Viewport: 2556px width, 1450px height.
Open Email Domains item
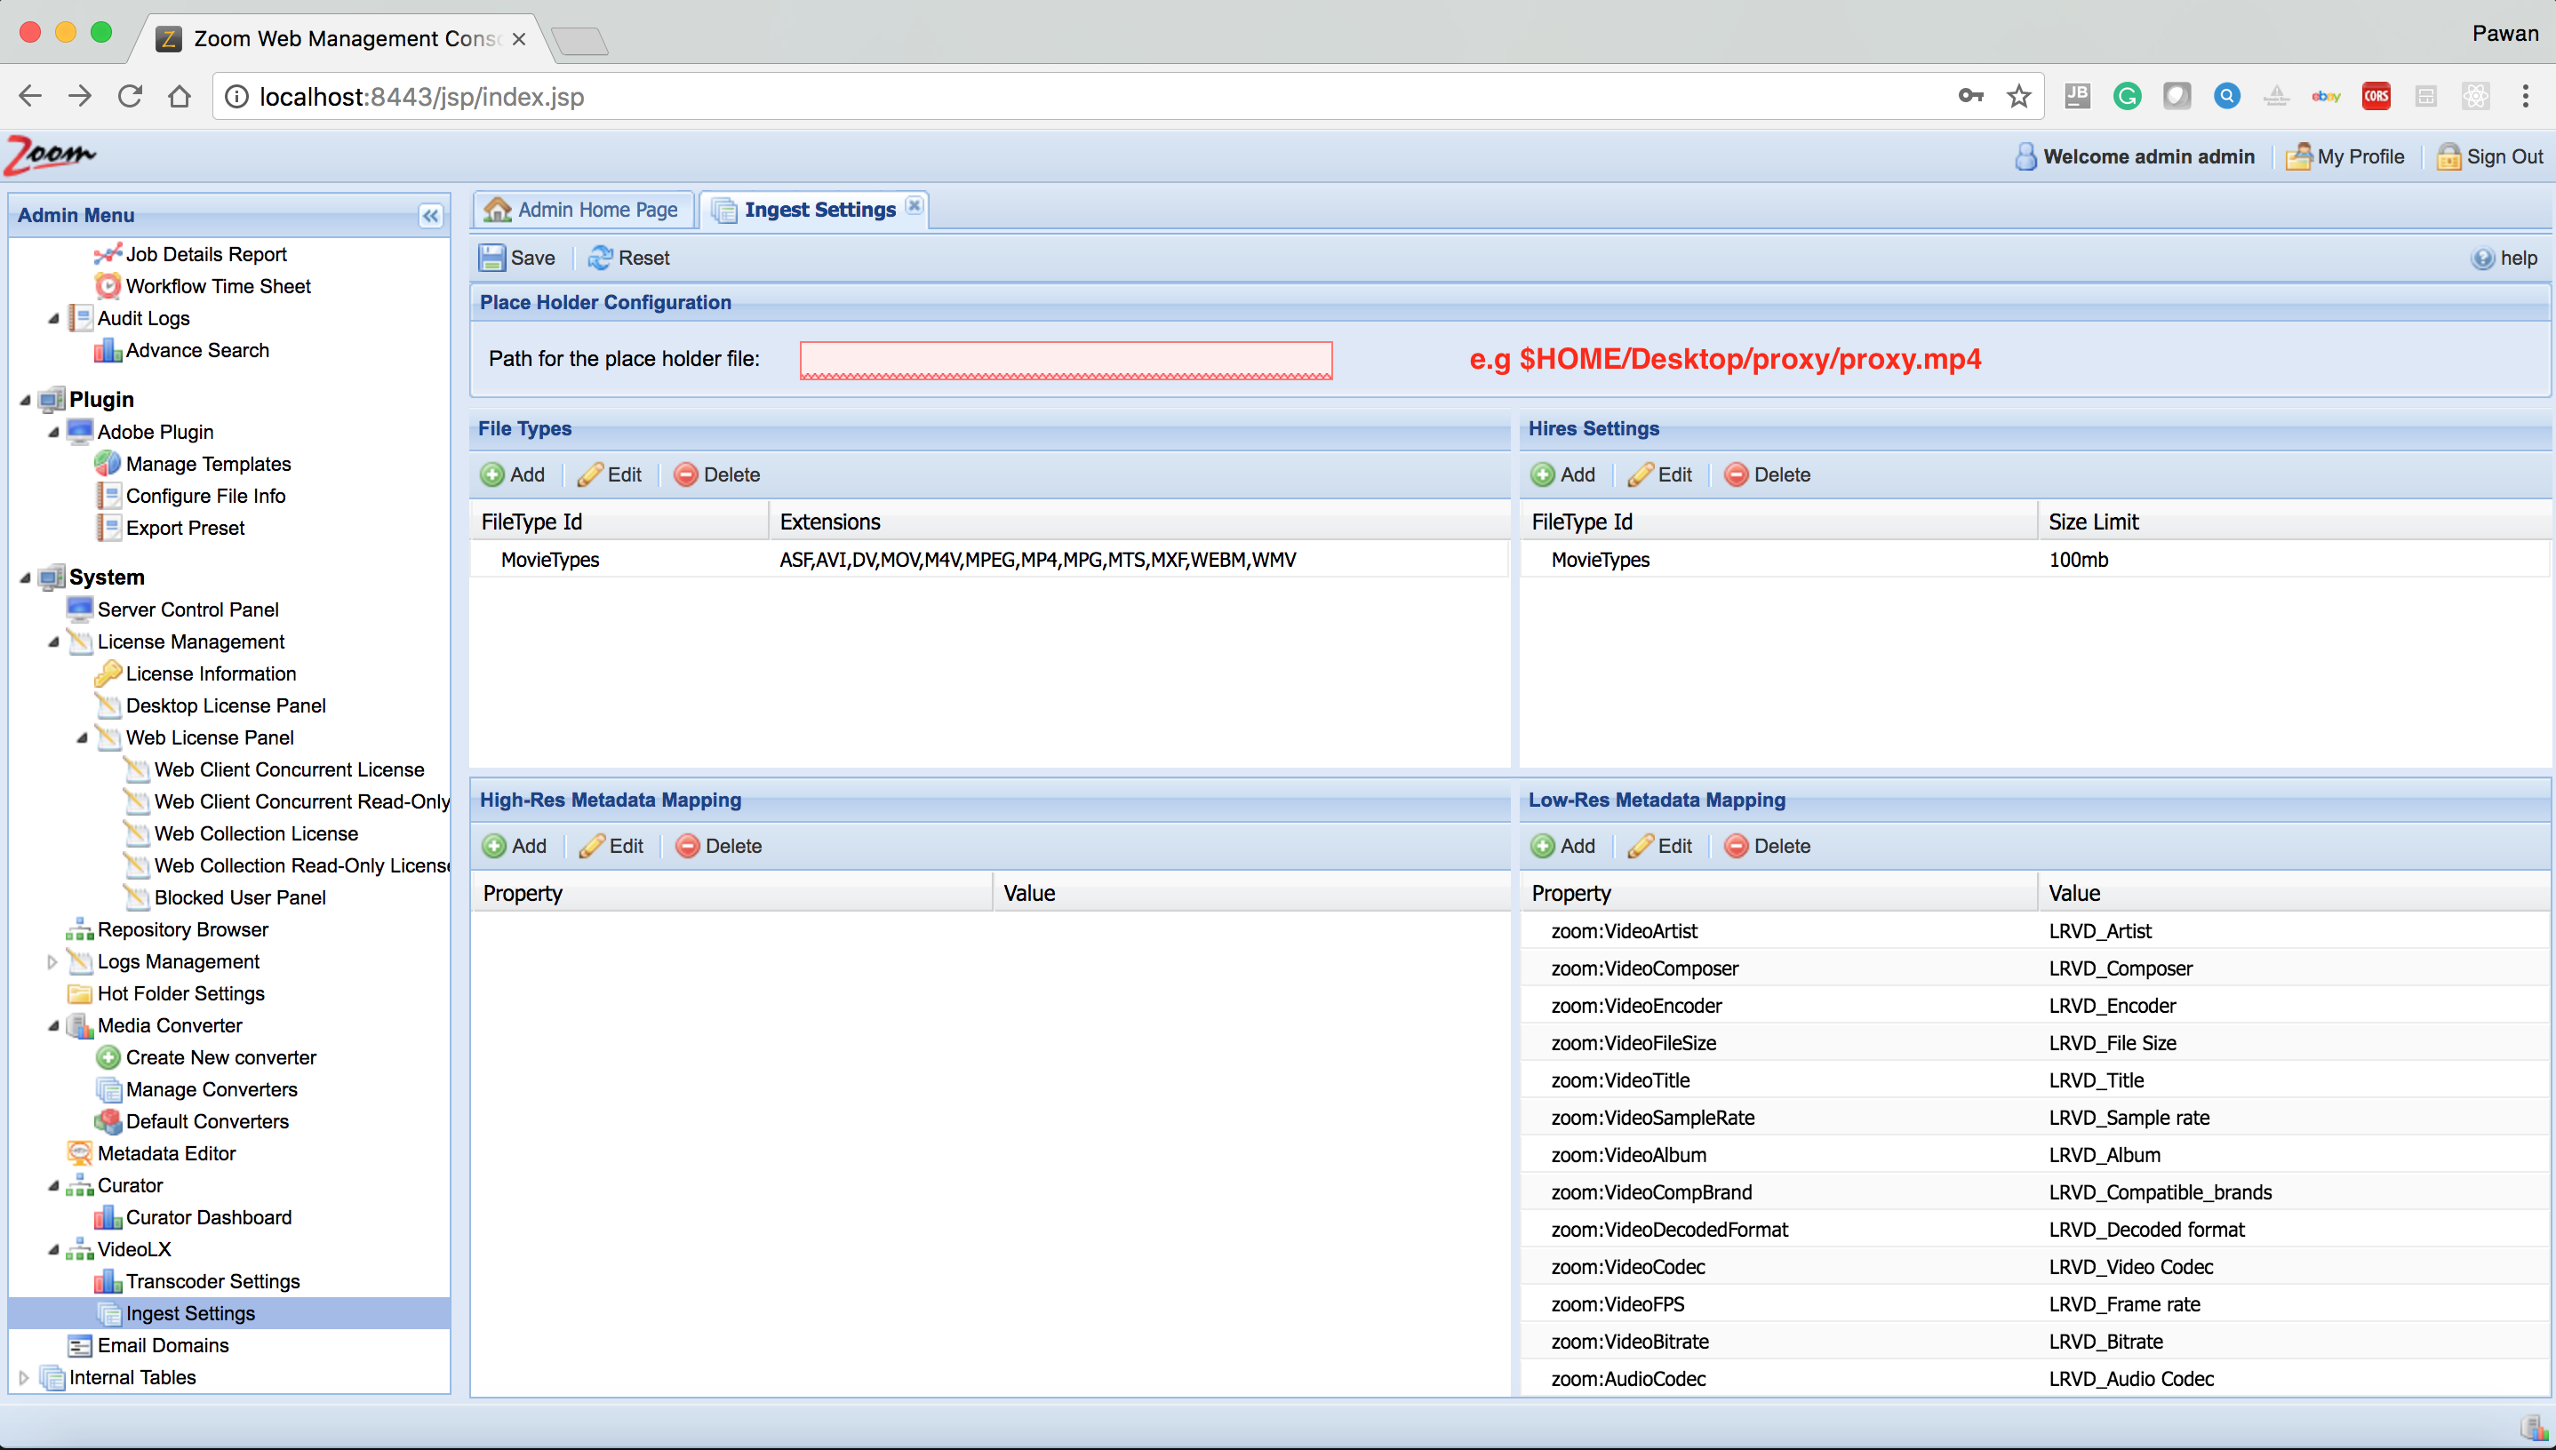click(x=163, y=1345)
